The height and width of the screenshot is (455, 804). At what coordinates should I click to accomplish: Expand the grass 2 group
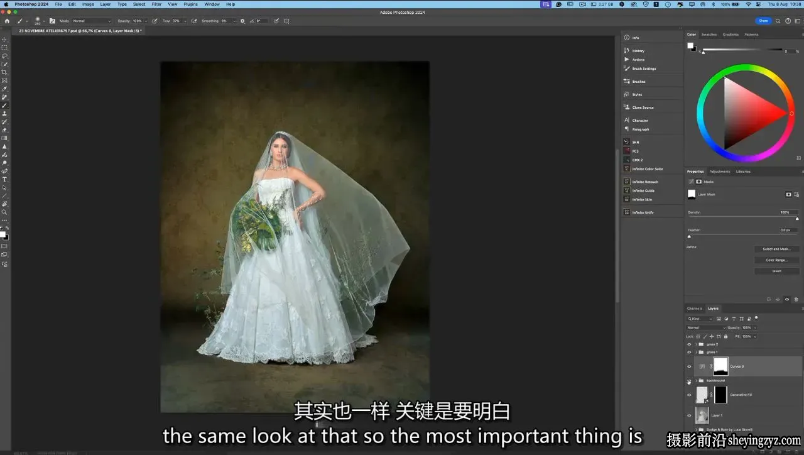coord(696,344)
